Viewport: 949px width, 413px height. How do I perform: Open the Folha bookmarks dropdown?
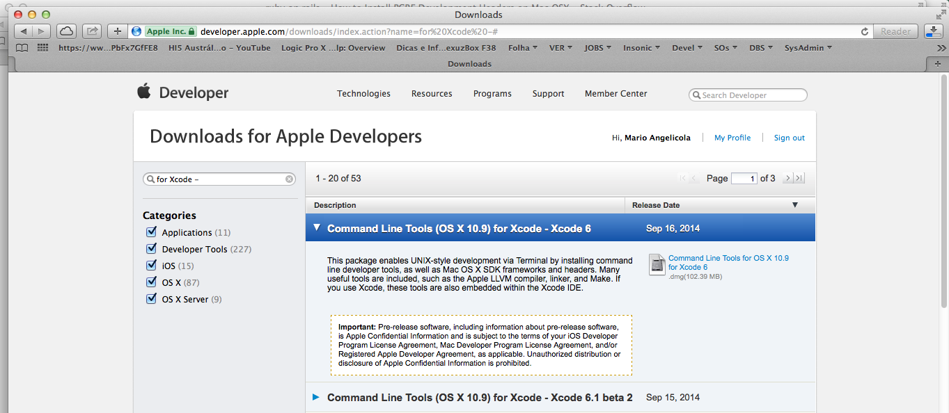pos(523,48)
